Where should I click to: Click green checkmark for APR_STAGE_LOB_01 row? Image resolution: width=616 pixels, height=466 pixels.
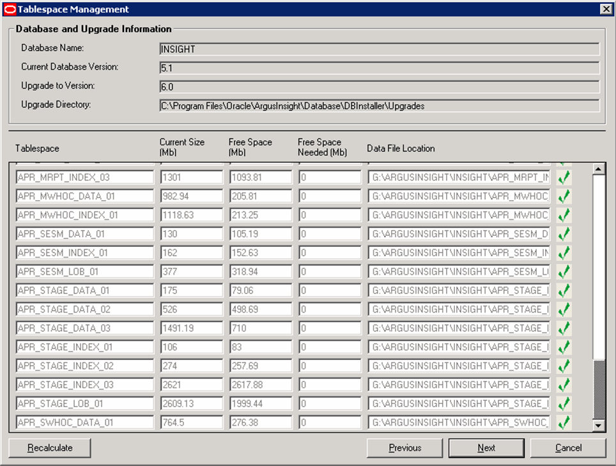pyautogui.click(x=564, y=404)
